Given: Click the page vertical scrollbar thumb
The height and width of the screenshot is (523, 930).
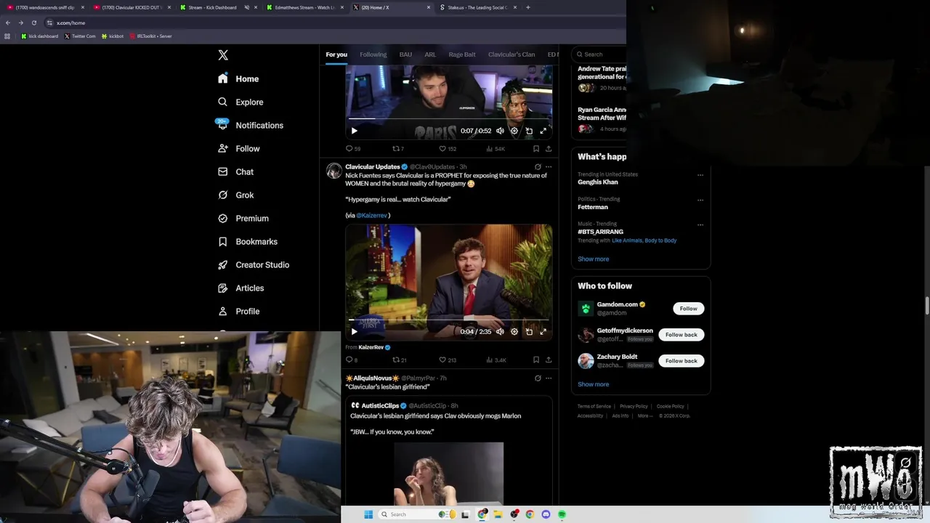Looking at the screenshot, I should [926, 307].
